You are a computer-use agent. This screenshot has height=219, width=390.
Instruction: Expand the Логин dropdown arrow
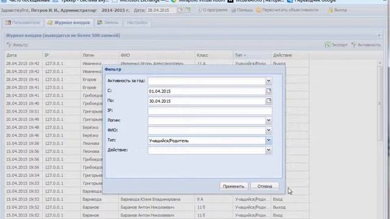(x=268, y=120)
